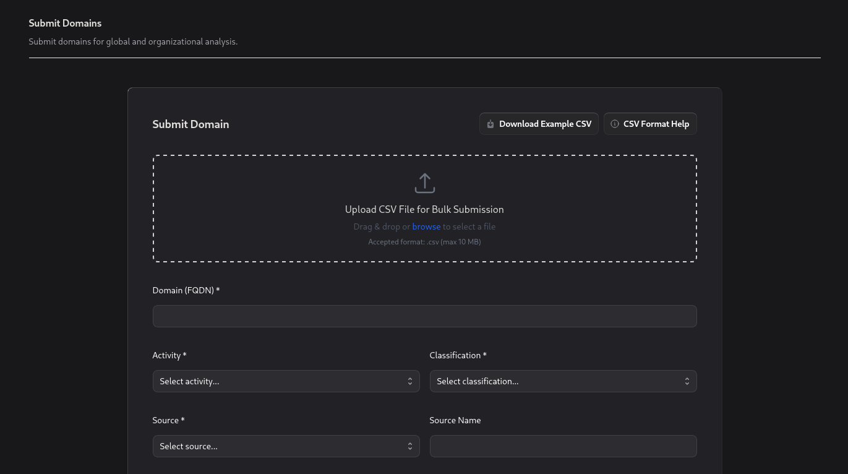Click the Source Name text field
Screen dimensions: 848x474
[563, 446]
